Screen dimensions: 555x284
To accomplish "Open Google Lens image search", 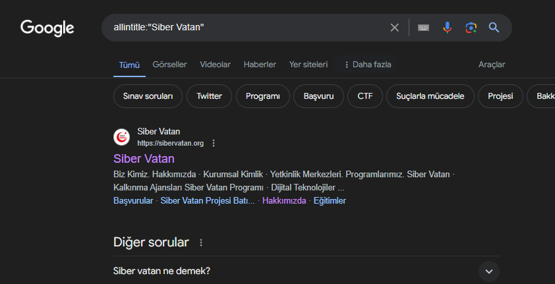I will (x=471, y=28).
